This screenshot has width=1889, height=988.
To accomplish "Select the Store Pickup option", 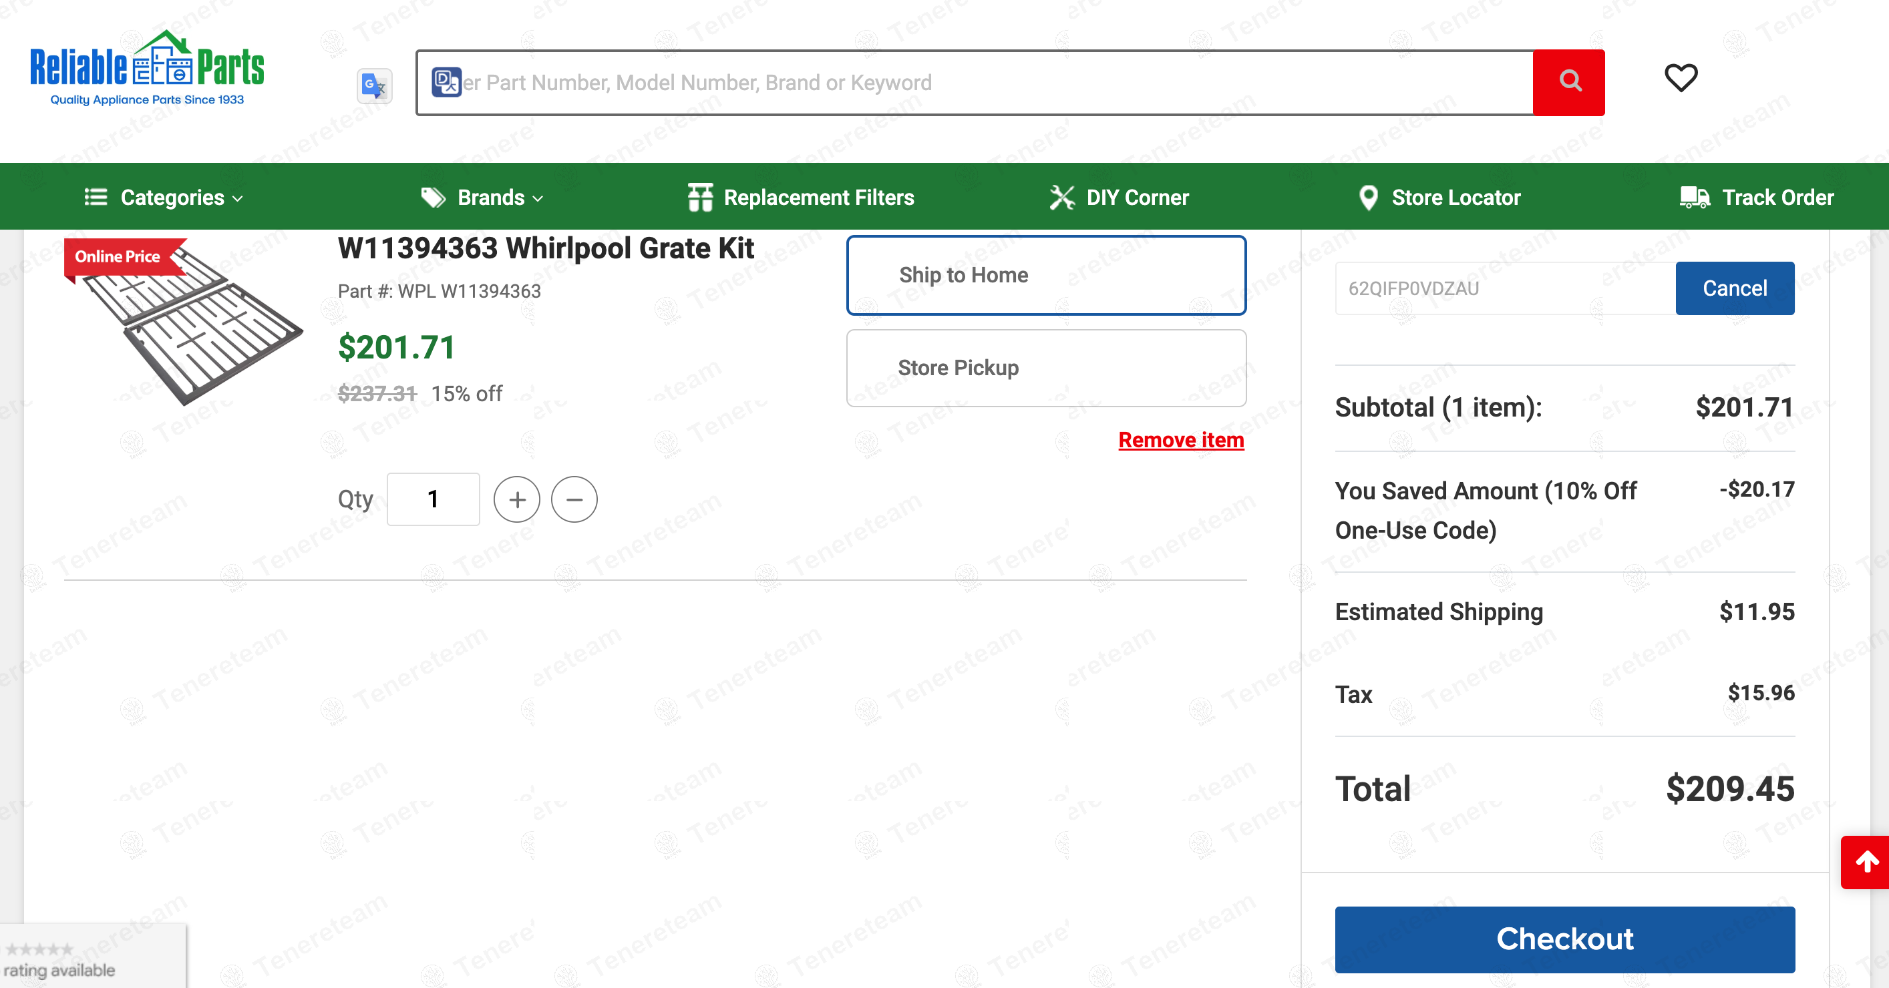I will 1047,368.
